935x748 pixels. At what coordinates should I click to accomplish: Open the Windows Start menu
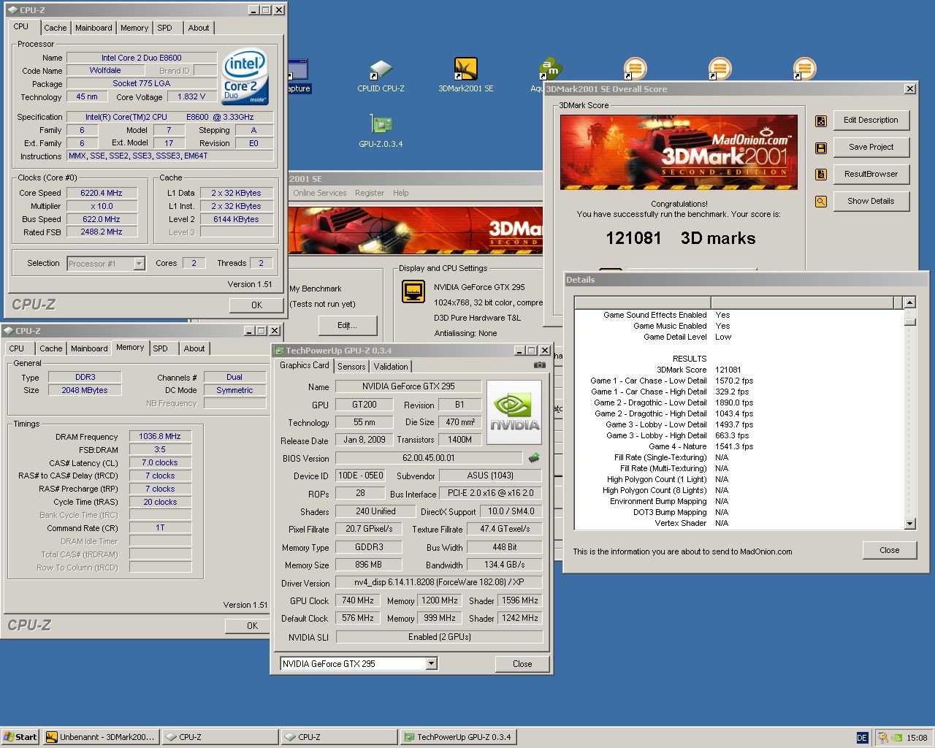pyautogui.click(x=20, y=737)
